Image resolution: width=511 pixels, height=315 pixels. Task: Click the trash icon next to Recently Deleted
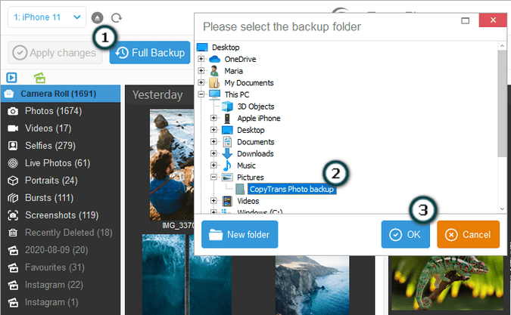pos(13,233)
